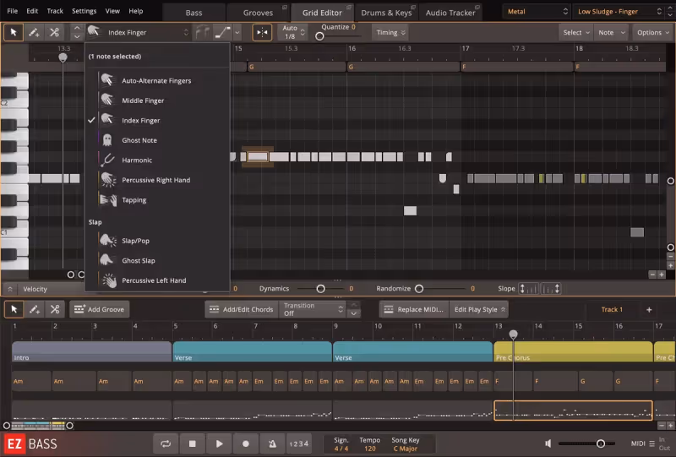676x457 pixels.
Task: Open the Index Finger articulation dropdown
Action: (138, 32)
